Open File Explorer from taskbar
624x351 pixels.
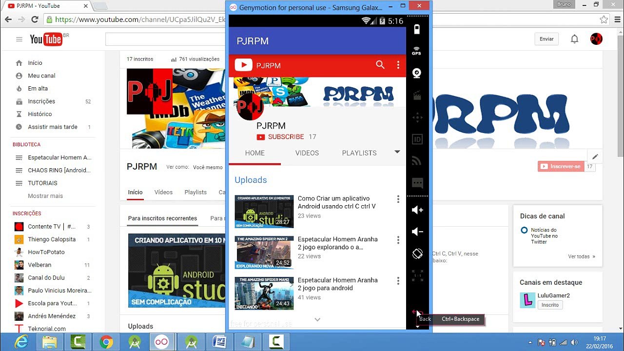click(50, 342)
